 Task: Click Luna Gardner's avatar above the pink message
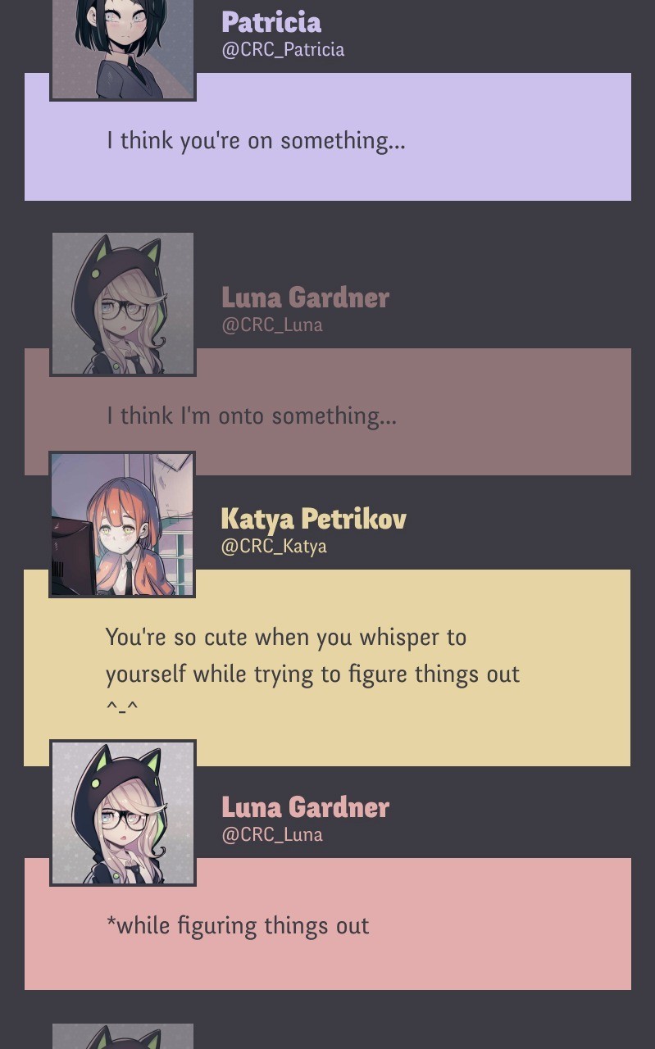point(123,813)
